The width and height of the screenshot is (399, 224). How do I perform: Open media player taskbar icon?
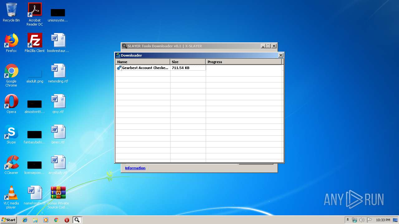pyautogui.click(x=46, y=220)
